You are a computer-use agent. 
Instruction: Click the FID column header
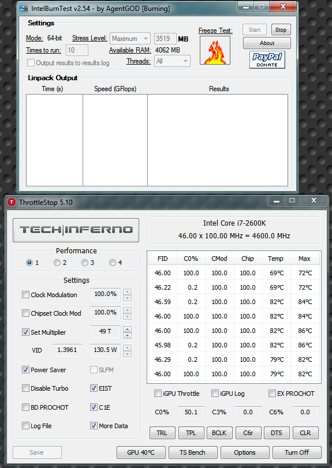(x=162, y=259)
